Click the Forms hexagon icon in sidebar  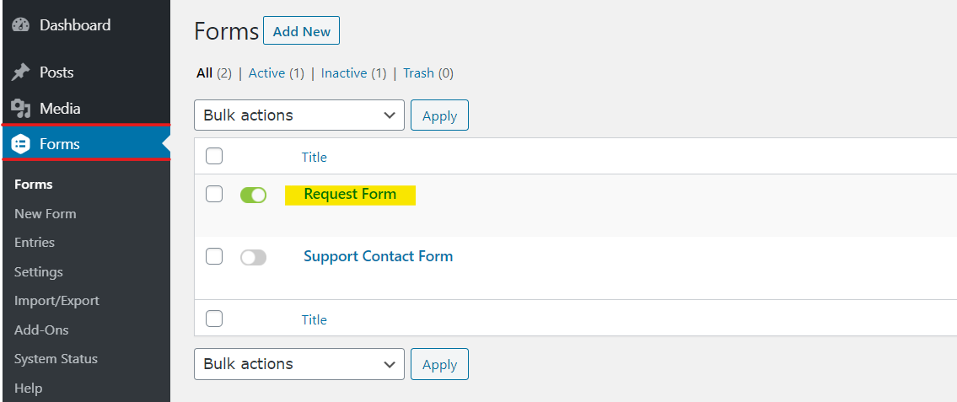(x=21, y=145)
